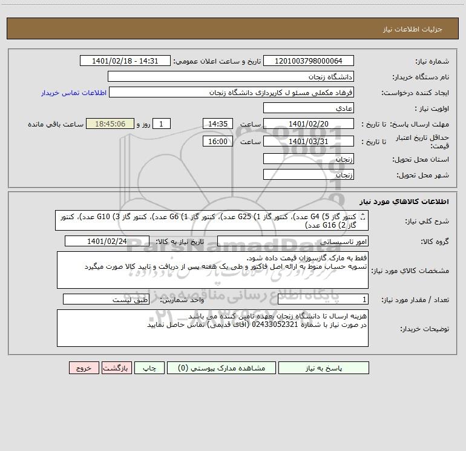Click price validity time 16:00
This screenshot has width=466, height=451.
click(x=217, y=141)
